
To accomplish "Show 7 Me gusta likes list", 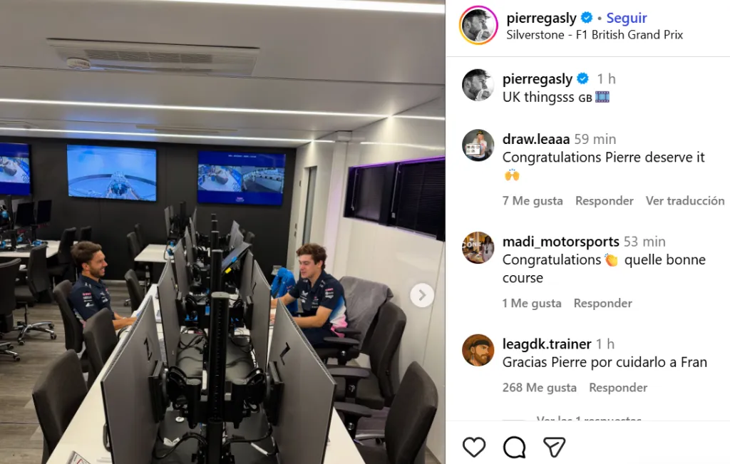I will pos(533,200).
